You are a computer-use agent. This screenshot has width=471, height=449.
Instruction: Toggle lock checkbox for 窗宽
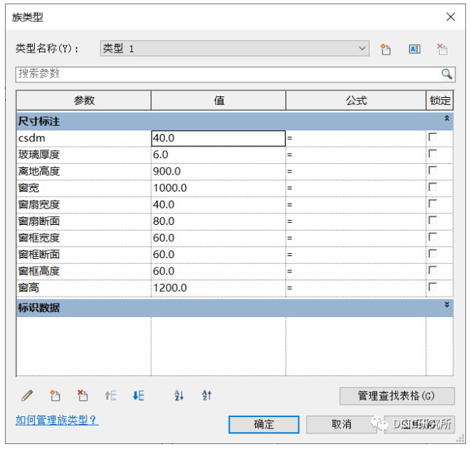433,187
